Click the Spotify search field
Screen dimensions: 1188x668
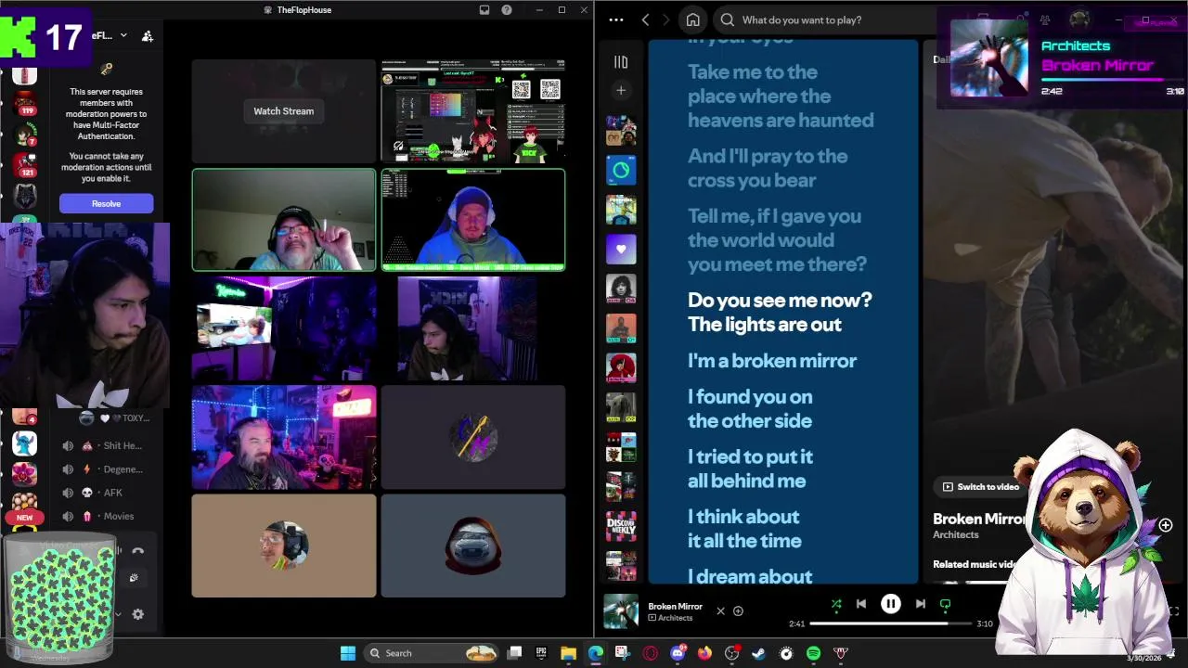pos(826,19)
